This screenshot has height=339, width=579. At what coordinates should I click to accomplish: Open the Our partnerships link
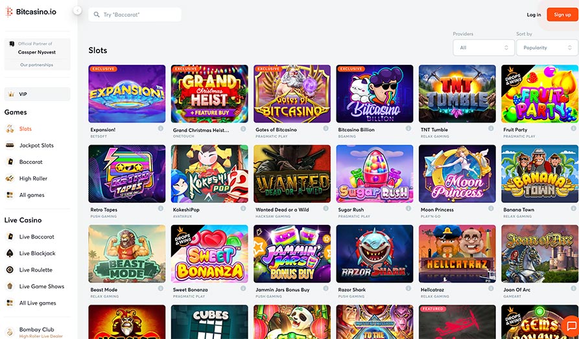click(36, 65)
